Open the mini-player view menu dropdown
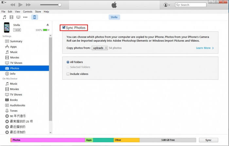 pyautogui.click(x=4, y=2)
